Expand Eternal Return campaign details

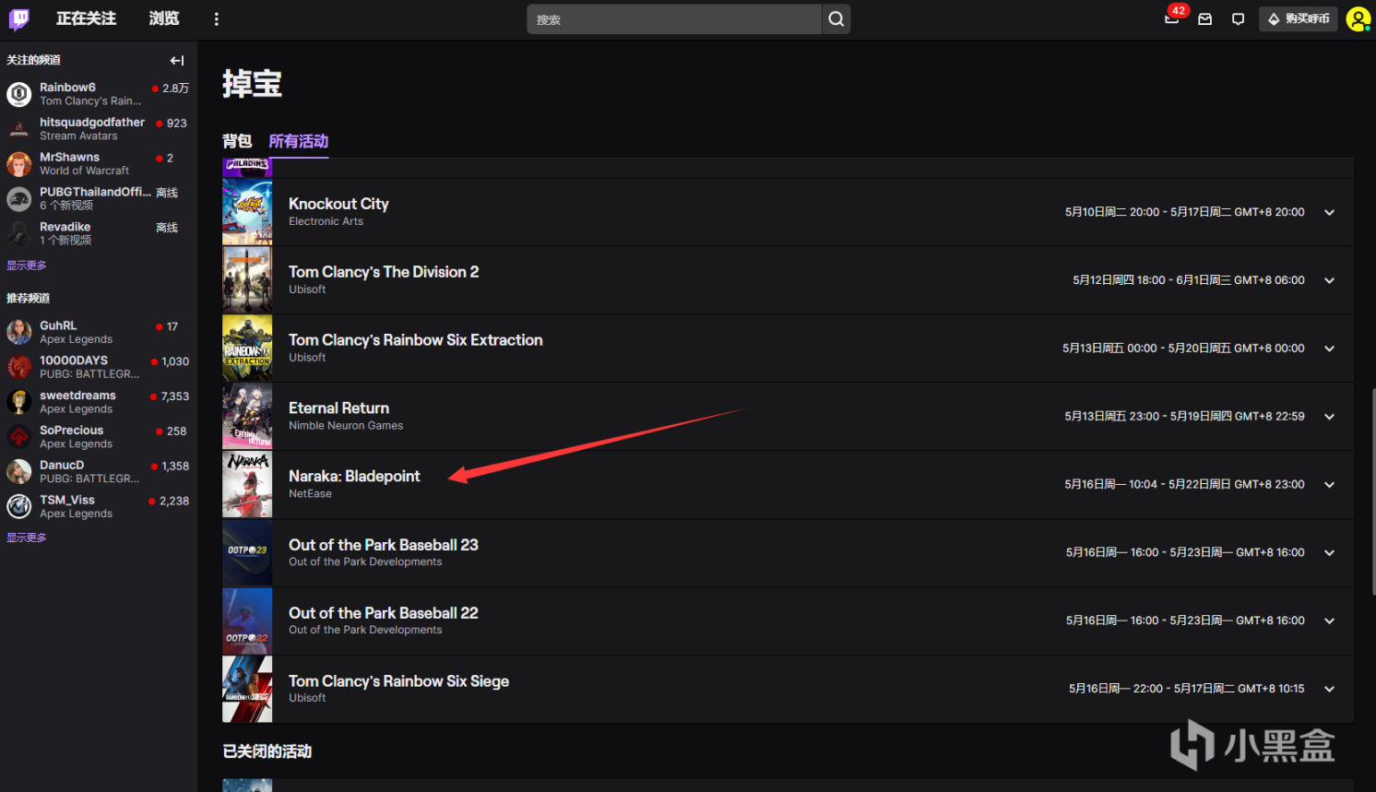click(1329, 417)
